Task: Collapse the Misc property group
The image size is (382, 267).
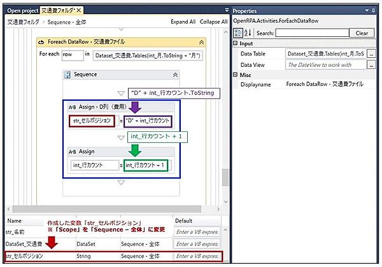Action: pos(236,75)
